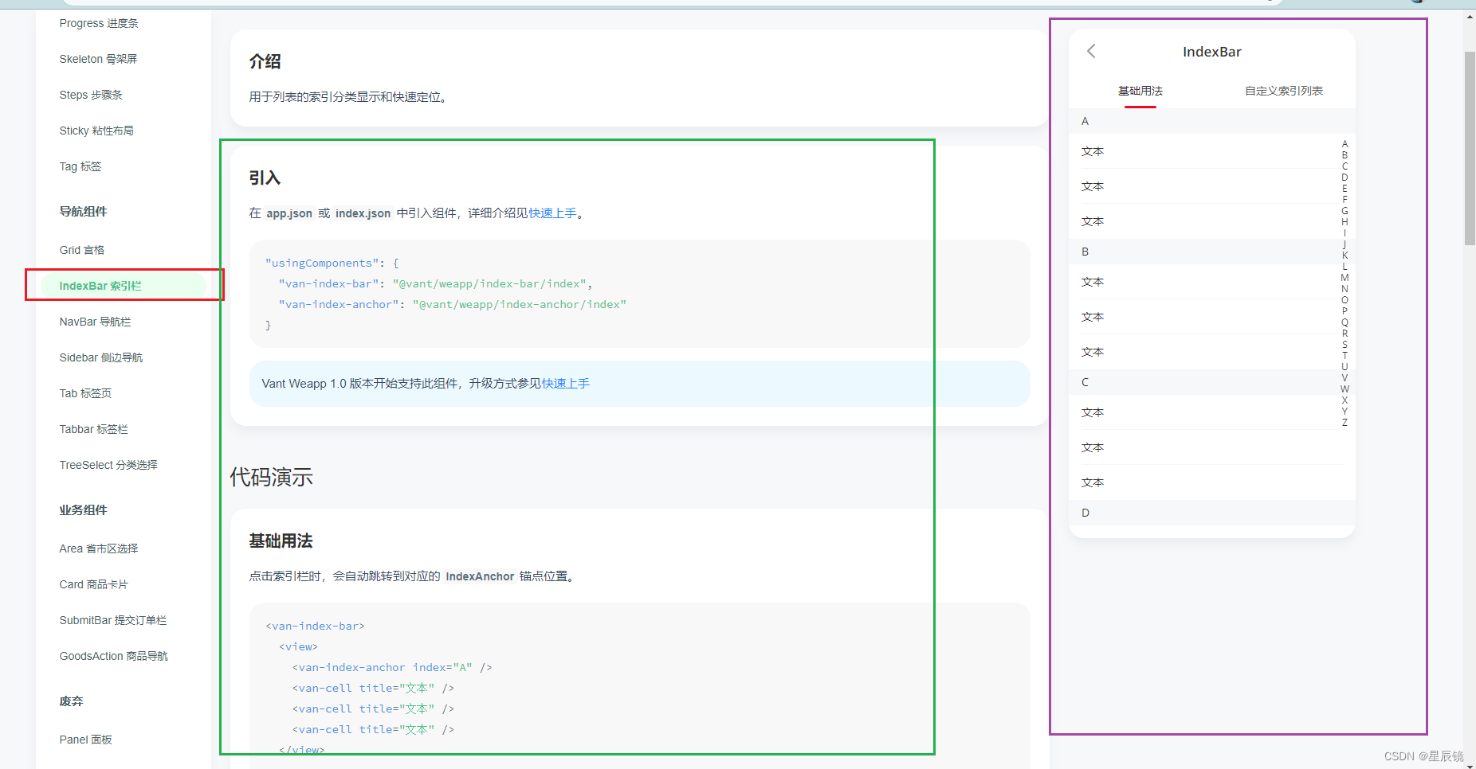Open GoodsAction 商品导航 in sidebar
Screen dimensions: 1476x769
coord(114,656)
